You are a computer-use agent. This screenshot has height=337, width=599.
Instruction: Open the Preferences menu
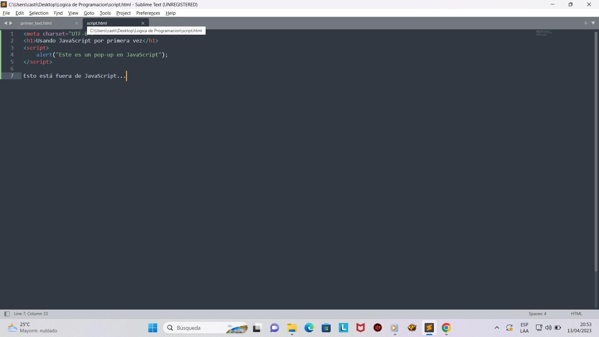point(148,13)
